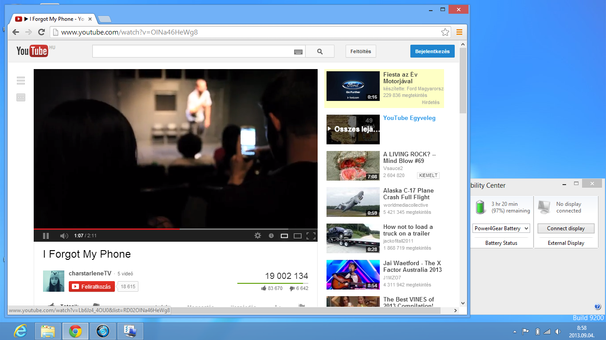Screen dimensions: 606x340
Task: Open How not to load a truck video
Action: 407,230
